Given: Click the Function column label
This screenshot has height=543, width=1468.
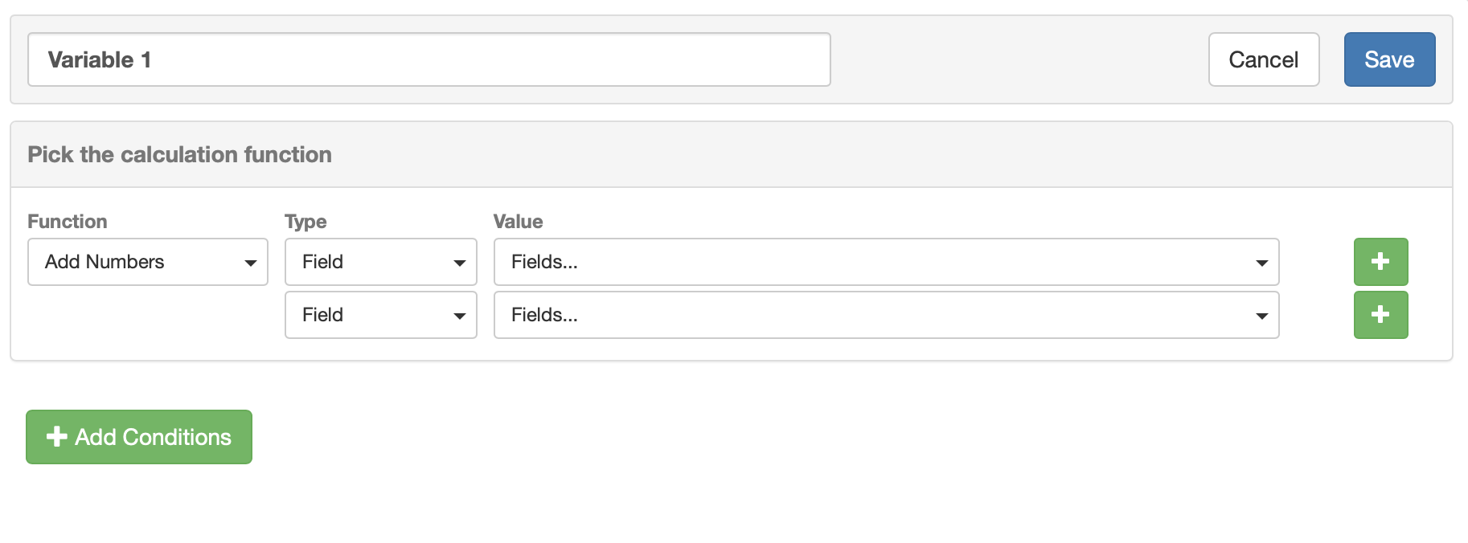Looking at the screenshot, I should (x=68, y=222).
